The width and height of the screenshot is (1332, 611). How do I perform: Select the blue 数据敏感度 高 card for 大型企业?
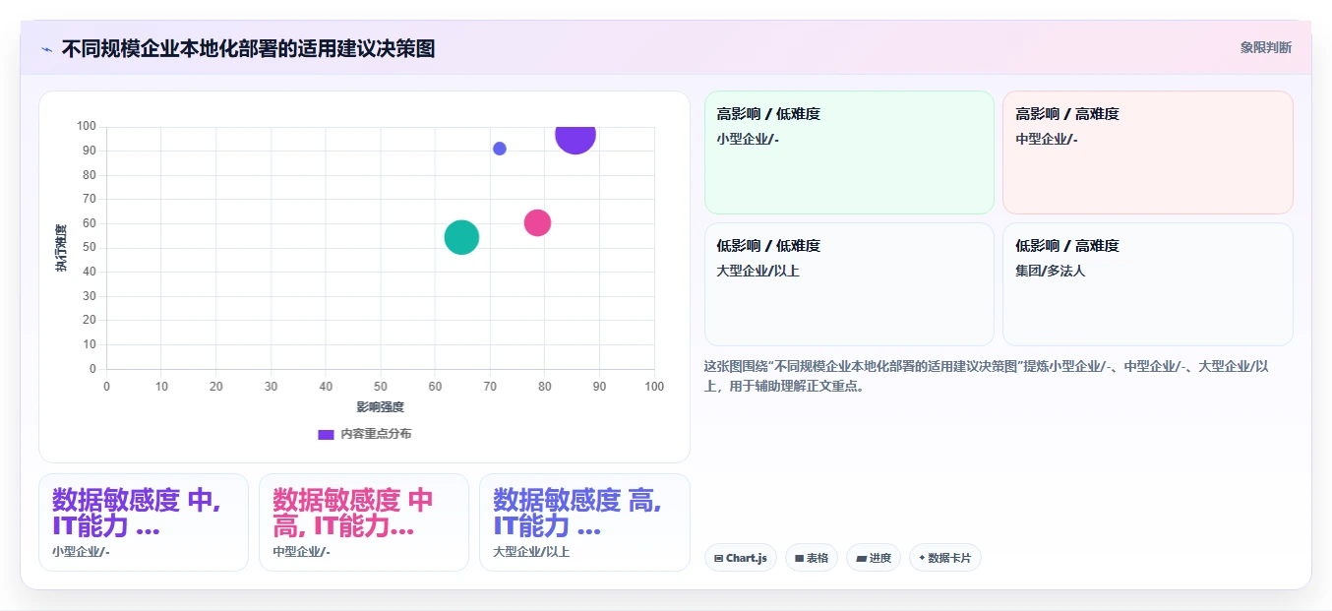click(x=584, y=522)
